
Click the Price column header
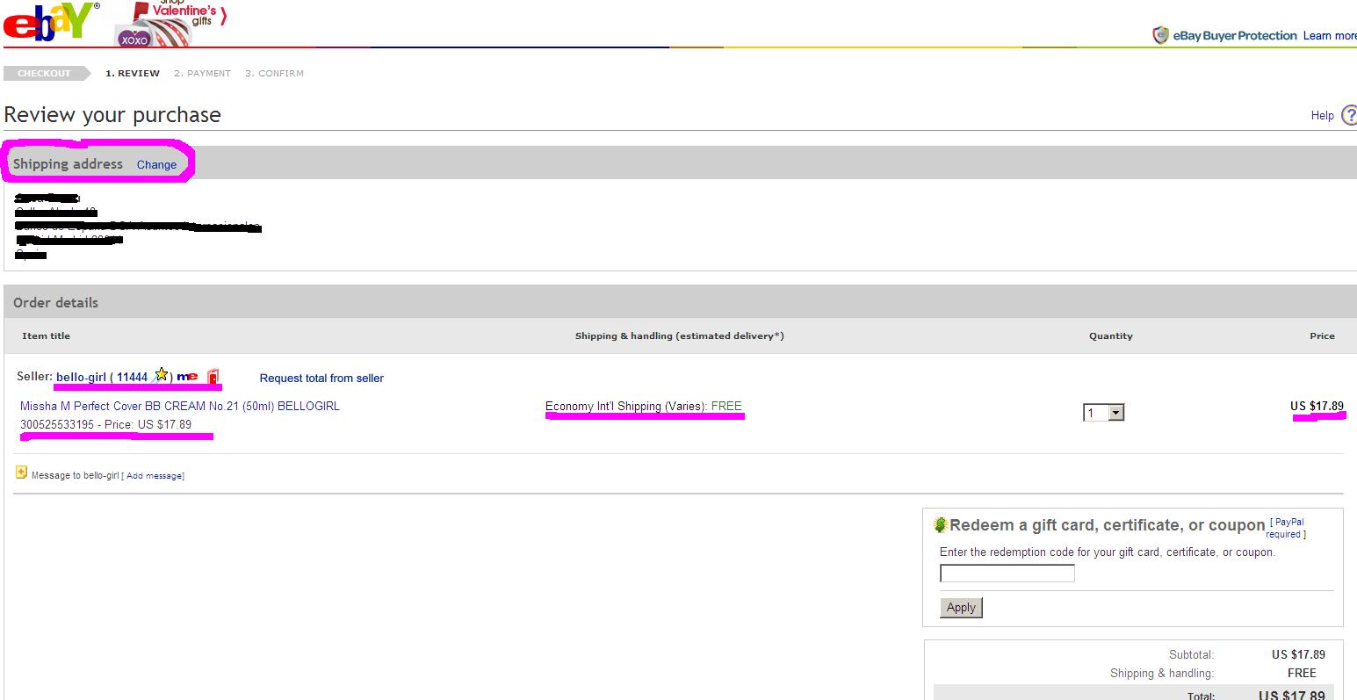point(1322,336)
